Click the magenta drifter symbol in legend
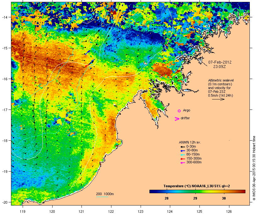Screen dimensions: 258x214 pyautogui.click(x=177, y=119)
